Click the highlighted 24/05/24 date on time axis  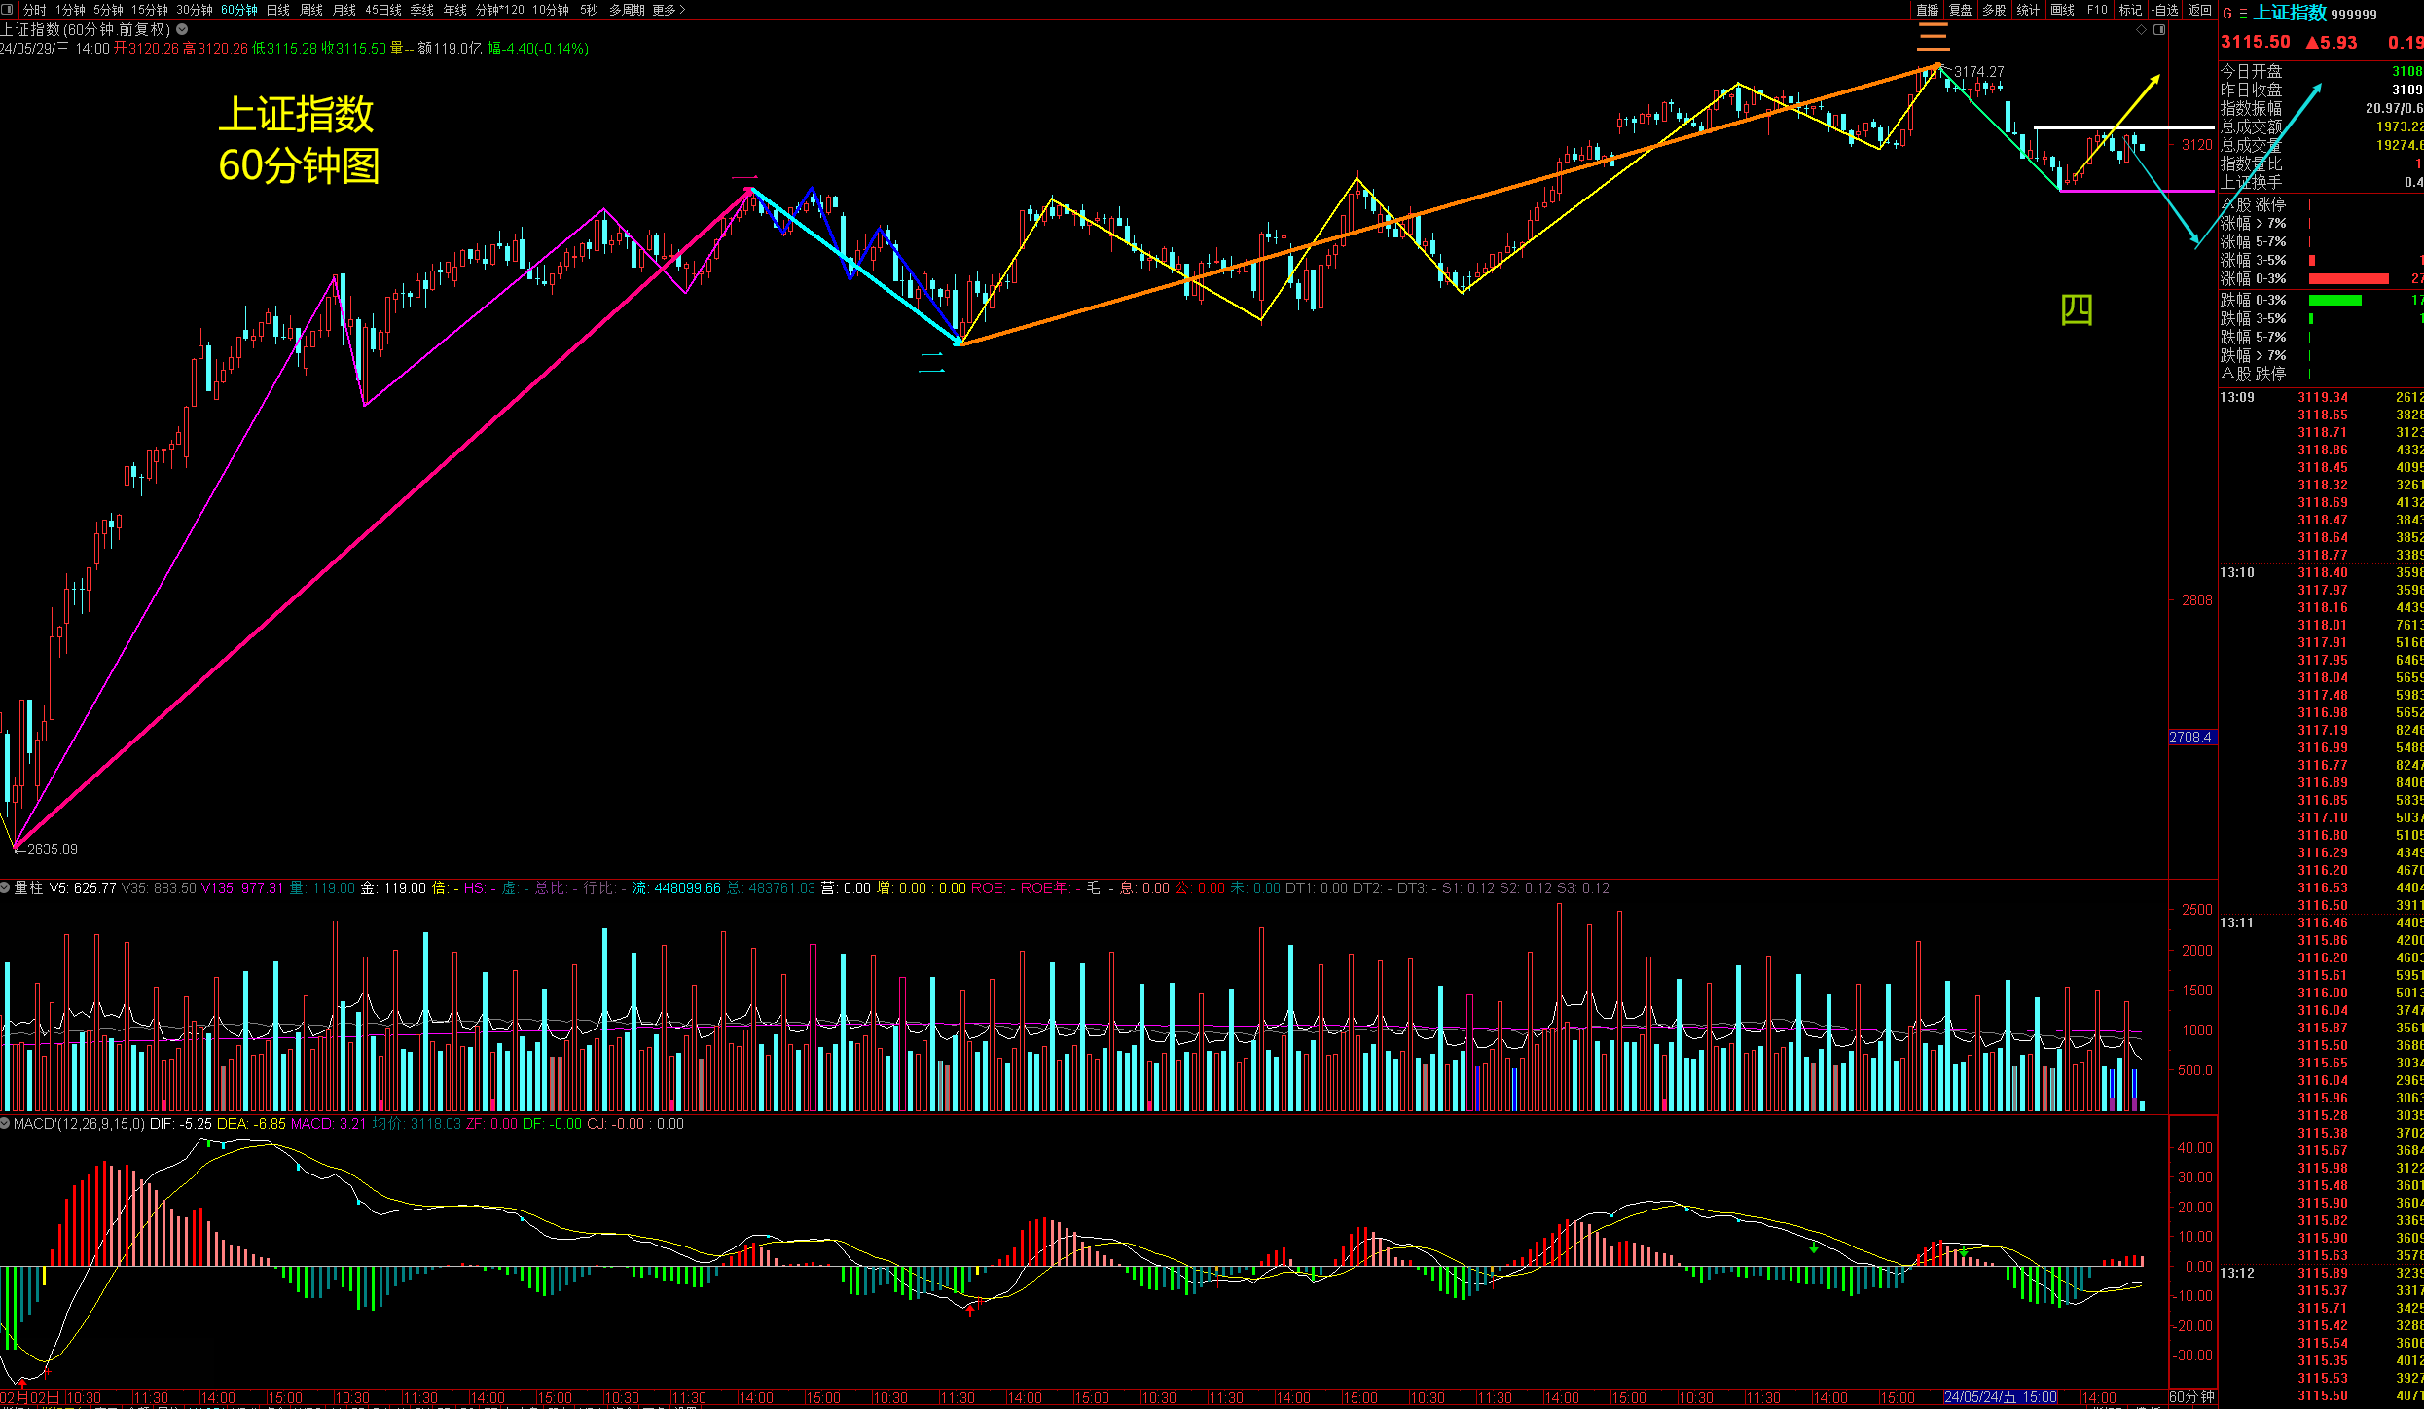[2000, 1396]
